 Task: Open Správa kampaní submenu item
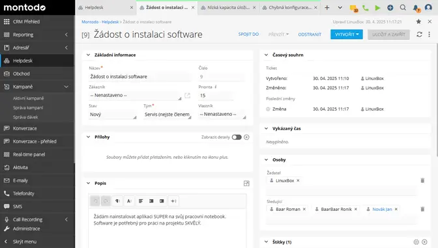click(28, 107)
